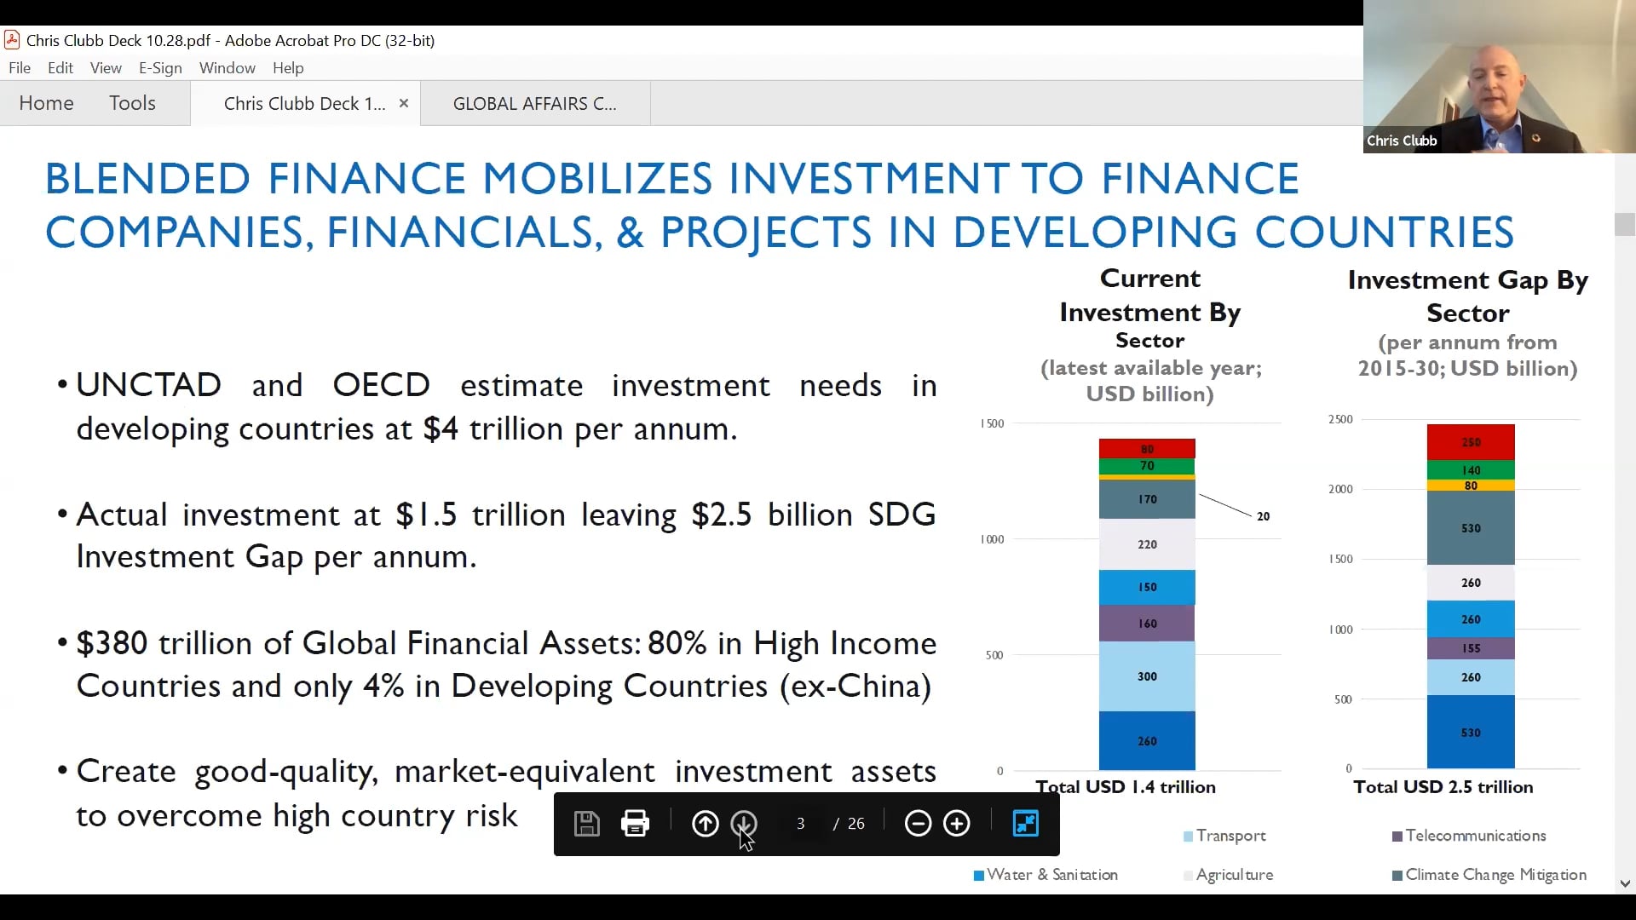Open the File menu

(x=19, y=67)
